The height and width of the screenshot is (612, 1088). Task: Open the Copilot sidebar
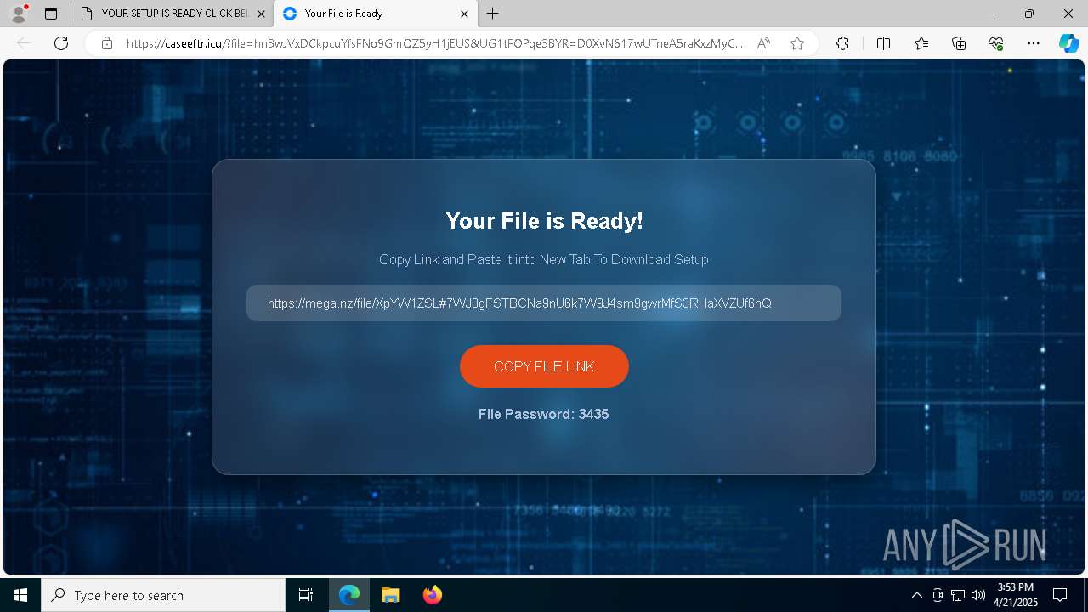click(x=1069, y=43)
